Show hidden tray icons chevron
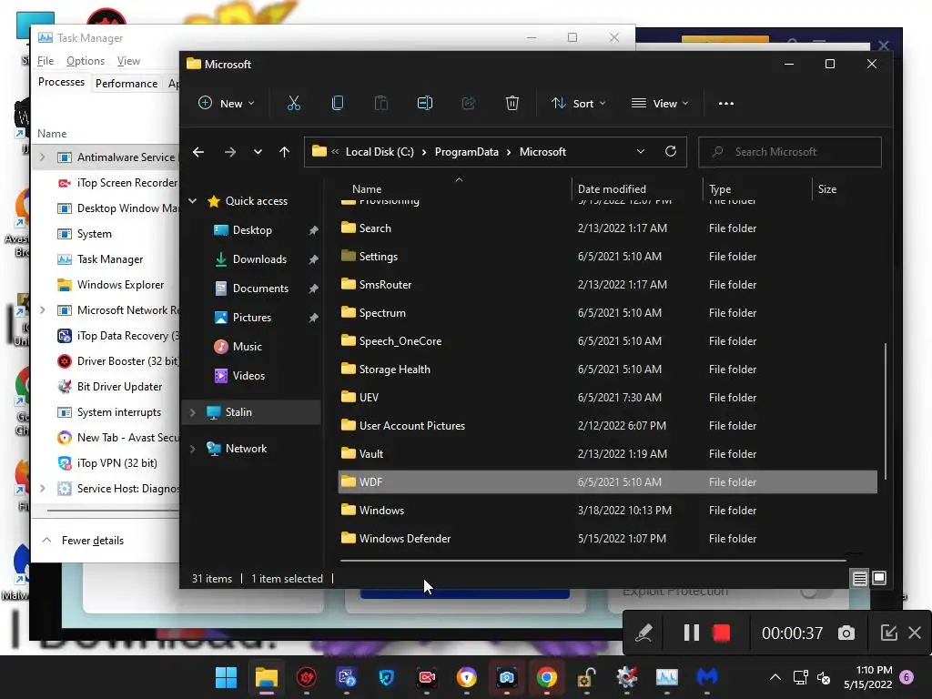Screen dimensions: 932x699 click(x=775, y=677)
